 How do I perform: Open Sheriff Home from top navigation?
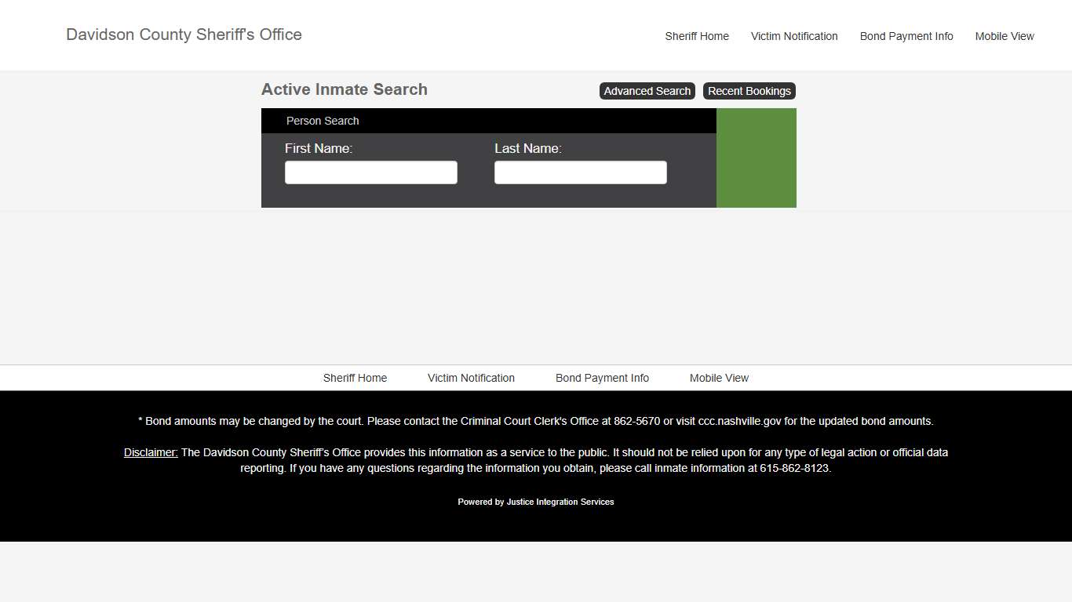click(x=696, y=36)
